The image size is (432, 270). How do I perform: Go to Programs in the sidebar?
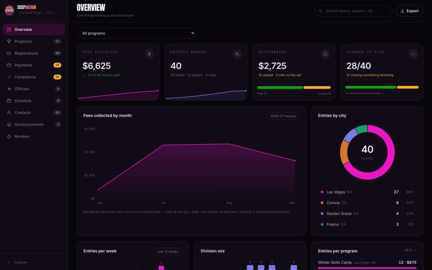(x=34, y=41)
